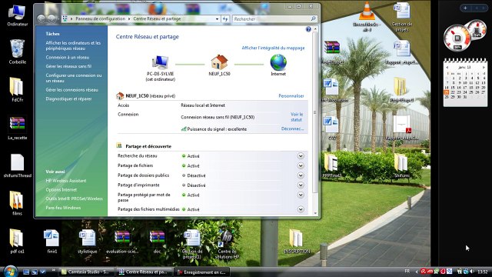Click the Windows Start orb
Viewport: 492px width, 277px height.
pyautogui.click(x=10, y=272)
